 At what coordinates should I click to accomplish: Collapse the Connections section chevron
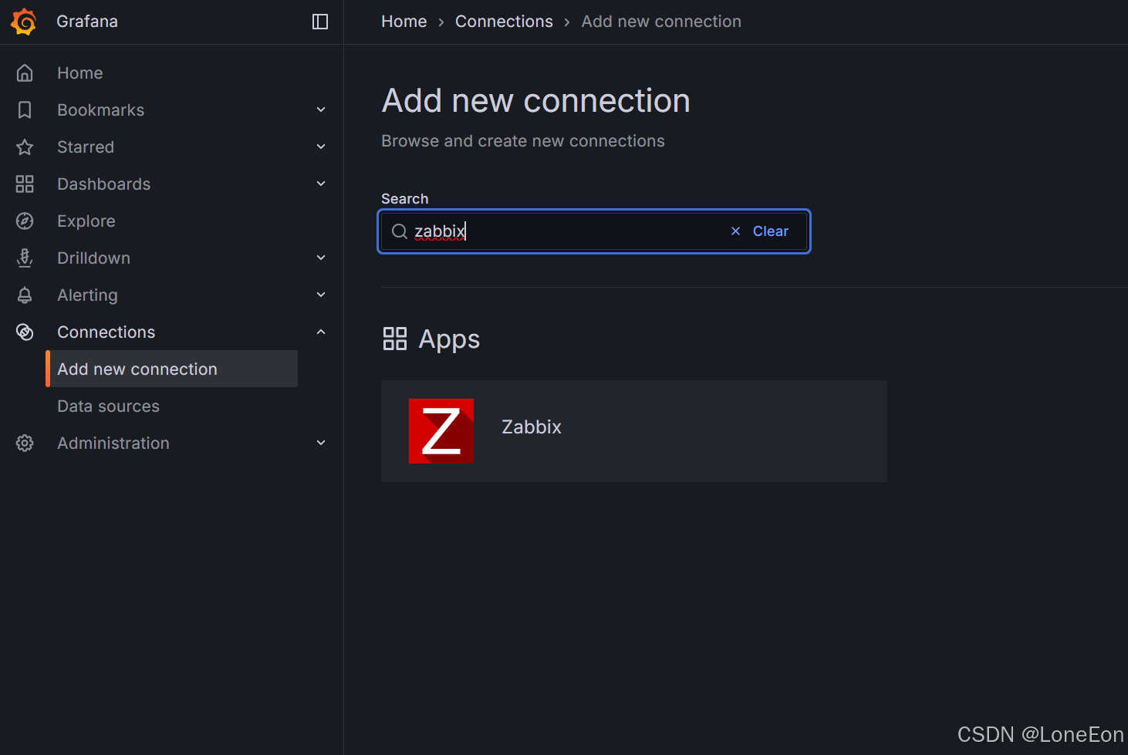tap(321, 332)
